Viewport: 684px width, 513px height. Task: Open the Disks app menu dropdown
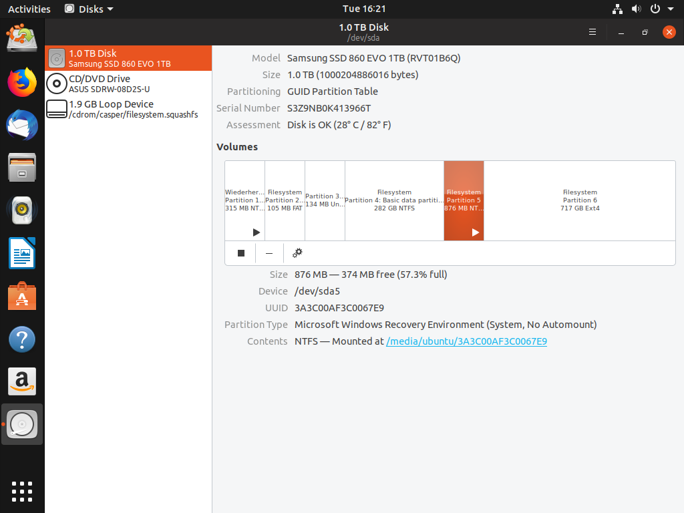[89, 9]
